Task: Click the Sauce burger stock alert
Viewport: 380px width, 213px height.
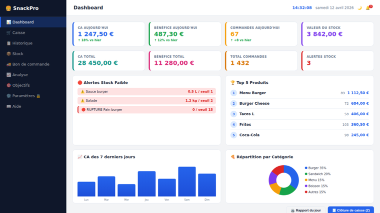Action: click(x=146, y=92)
